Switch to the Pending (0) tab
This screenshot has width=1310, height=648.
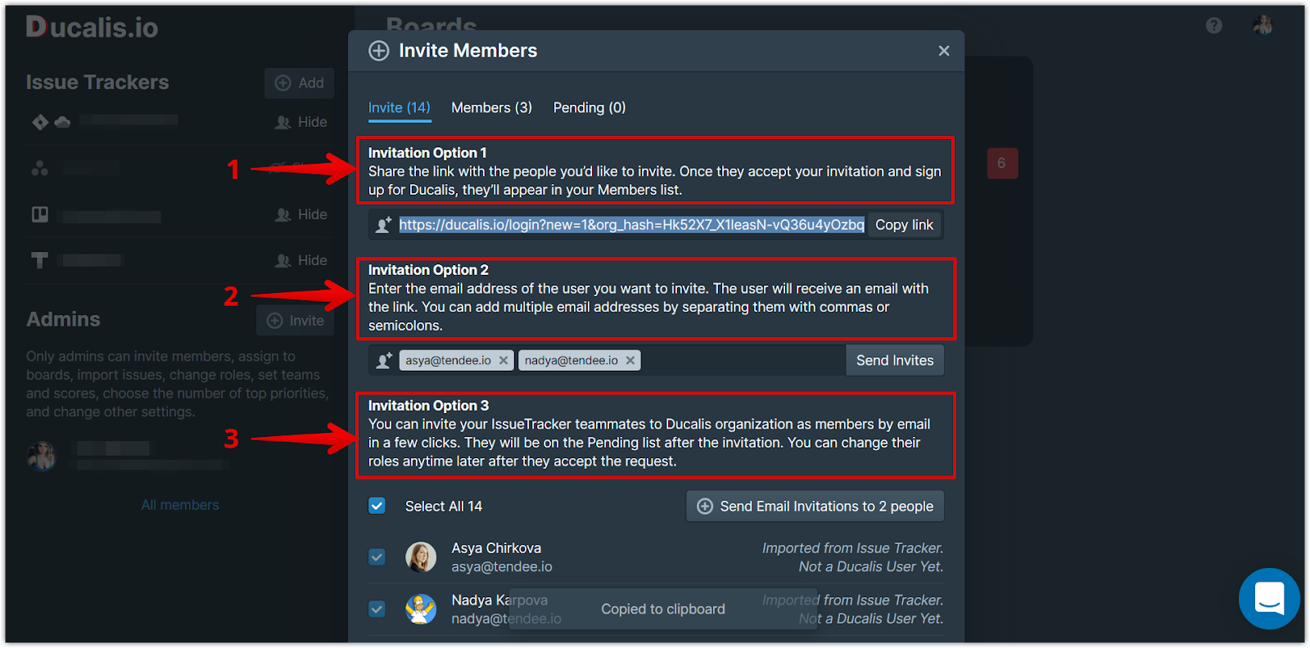click(x=589, y=108)
